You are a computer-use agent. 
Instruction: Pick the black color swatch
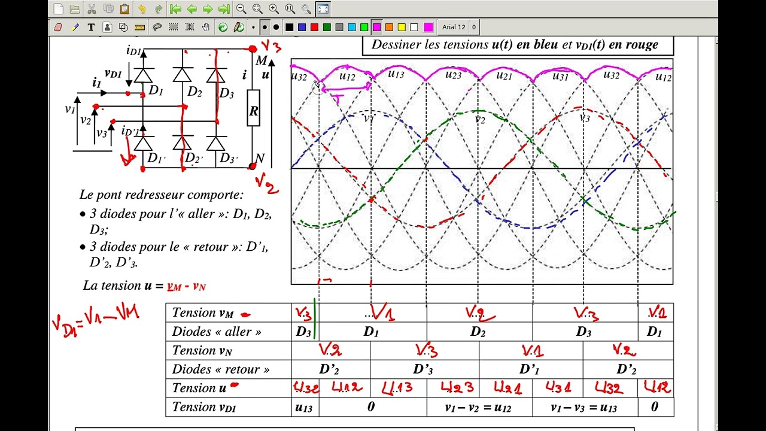tap(289, 27)
